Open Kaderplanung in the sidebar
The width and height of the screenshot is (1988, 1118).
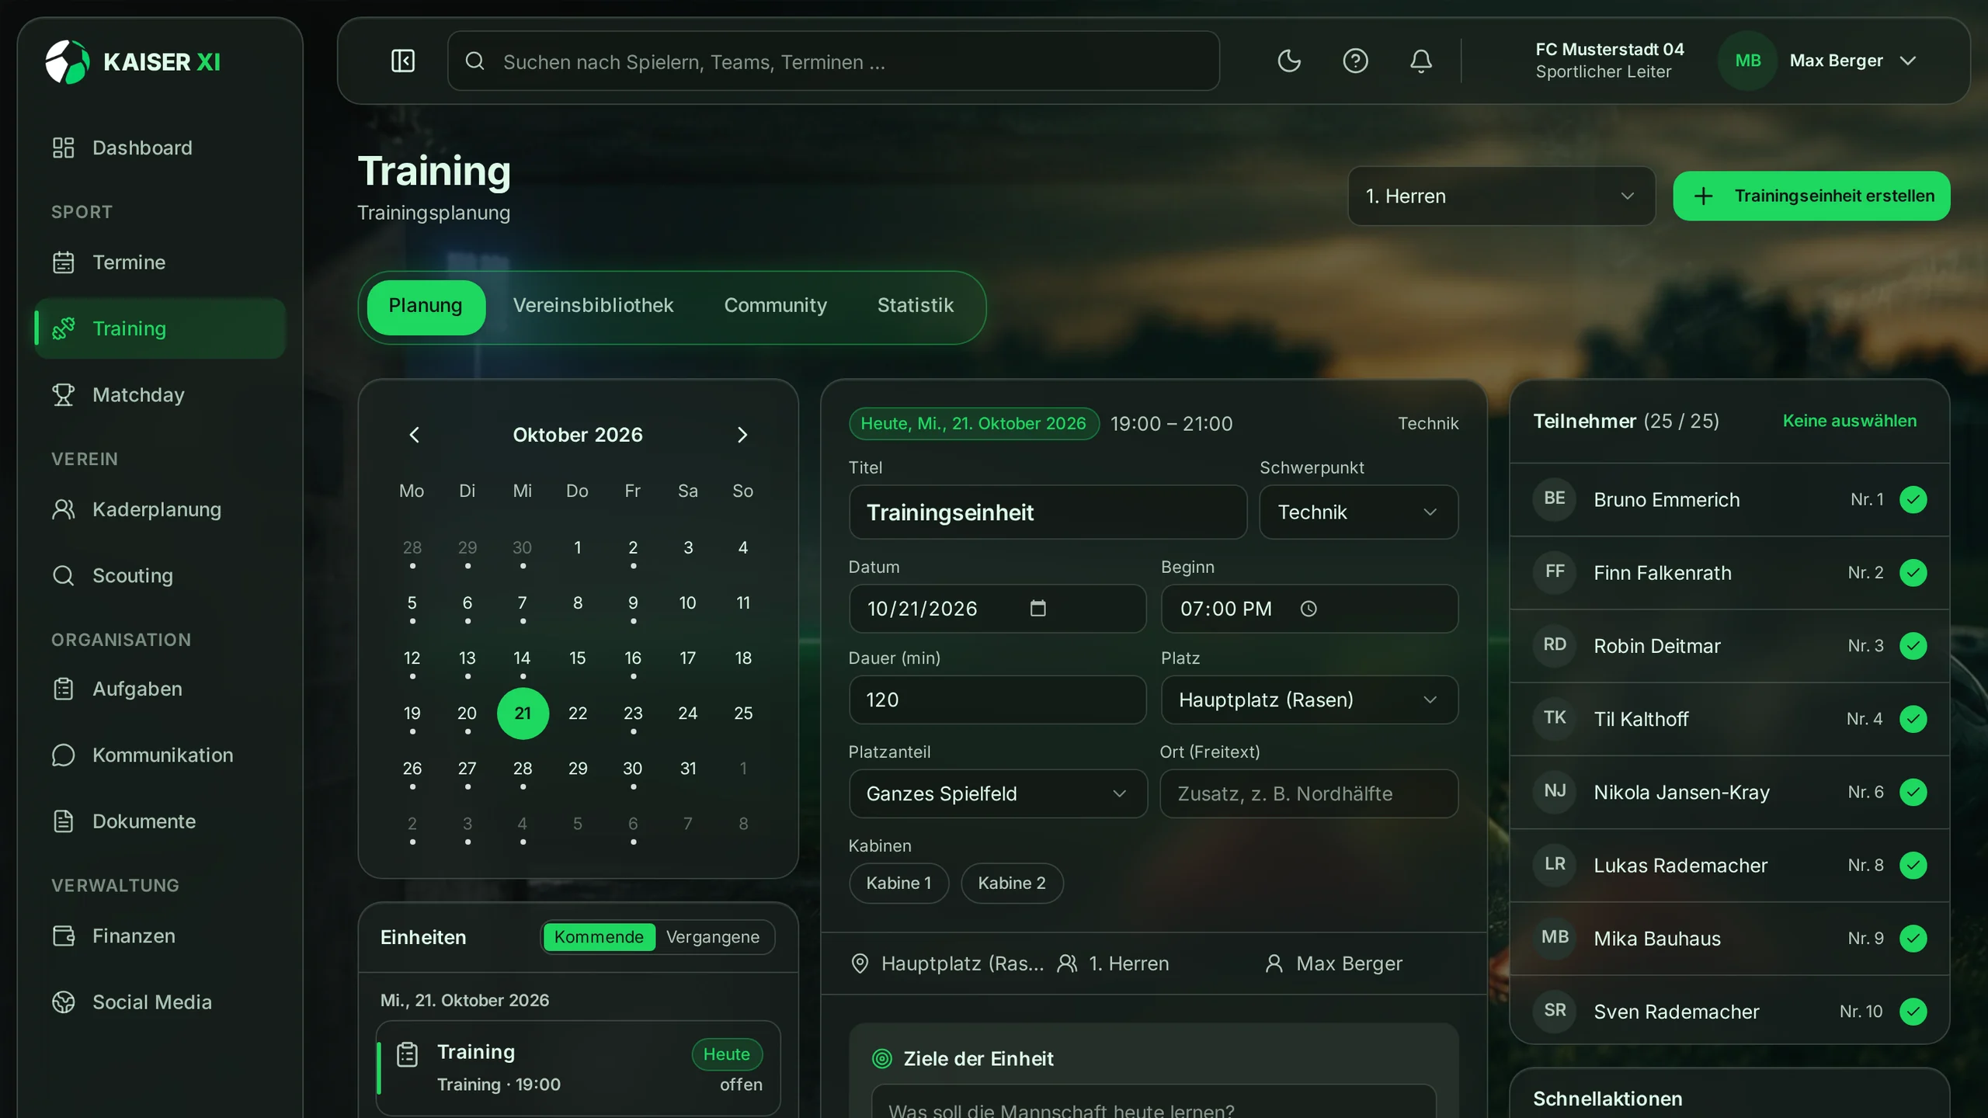click(160, 509)
